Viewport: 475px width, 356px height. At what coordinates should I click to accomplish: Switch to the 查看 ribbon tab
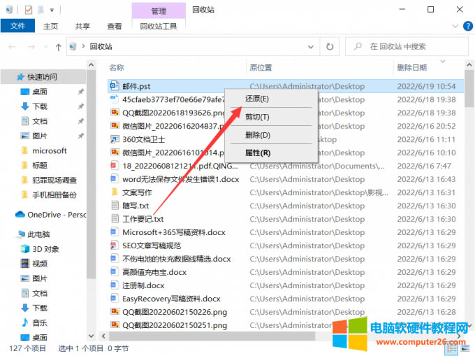coord(115,27)
